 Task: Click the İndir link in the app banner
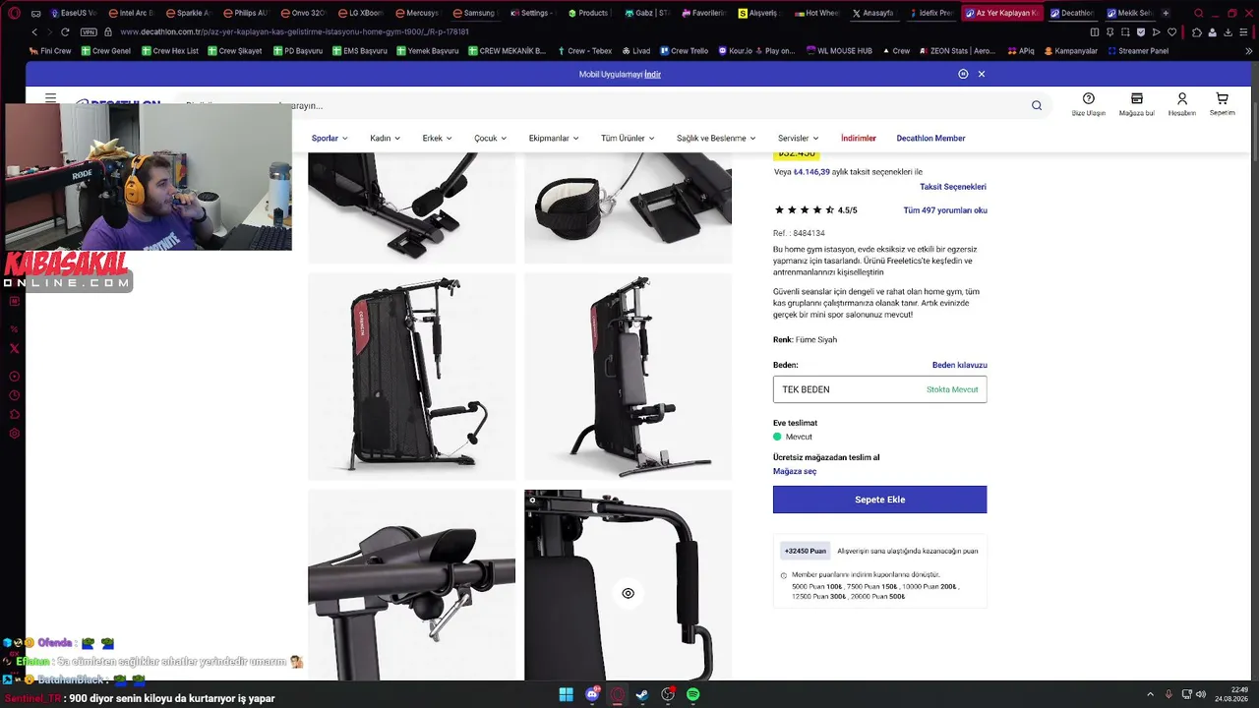coord(652,74)
